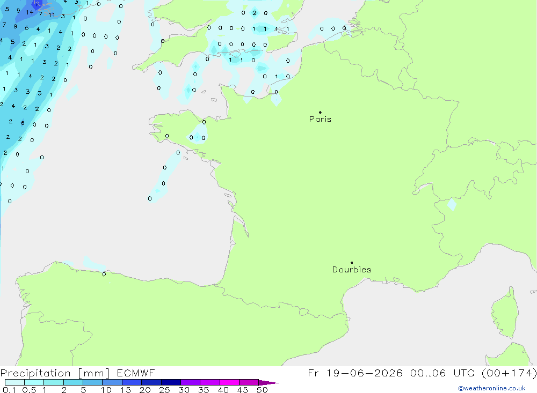537x393 pixels.
Task: Pick the lightest cyan 0.1 legend swatch
Action: [x=14, y=382]
